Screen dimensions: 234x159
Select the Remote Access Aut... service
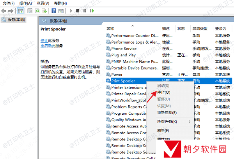point(126,126)
